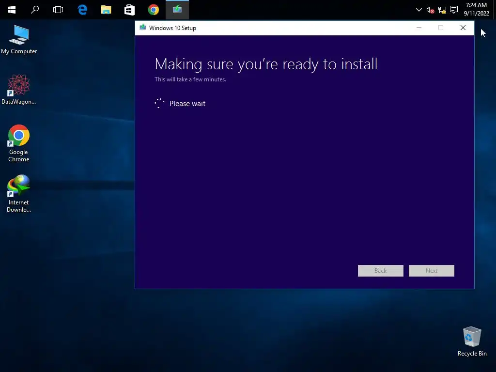Select Google Chrome desktop shortcut
The height and width of the screenshot is (372, 496).
point(19,143)
